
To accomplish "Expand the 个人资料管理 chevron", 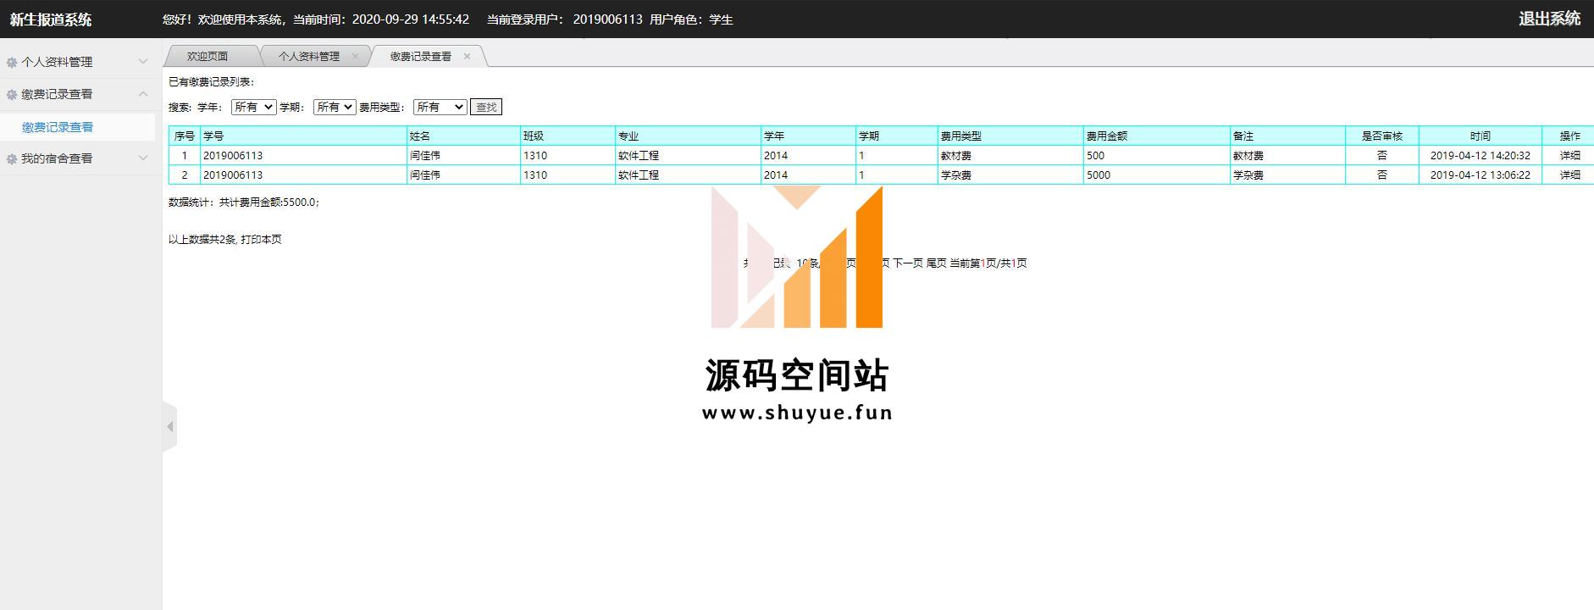I will pyautogui.click(x=143, y=62).
